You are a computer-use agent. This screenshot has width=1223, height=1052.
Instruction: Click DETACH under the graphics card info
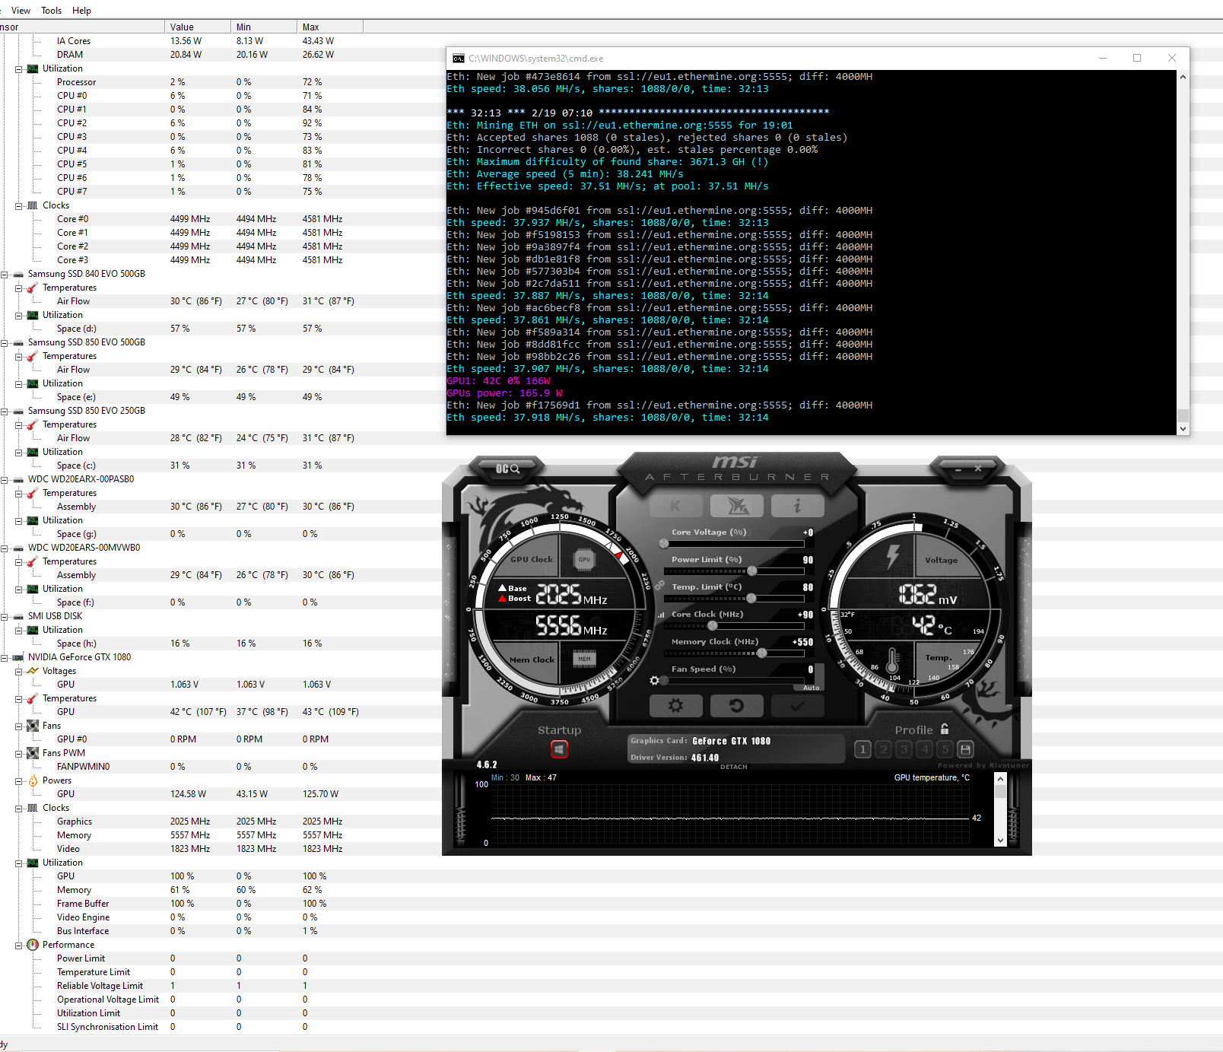coord(734,767)
